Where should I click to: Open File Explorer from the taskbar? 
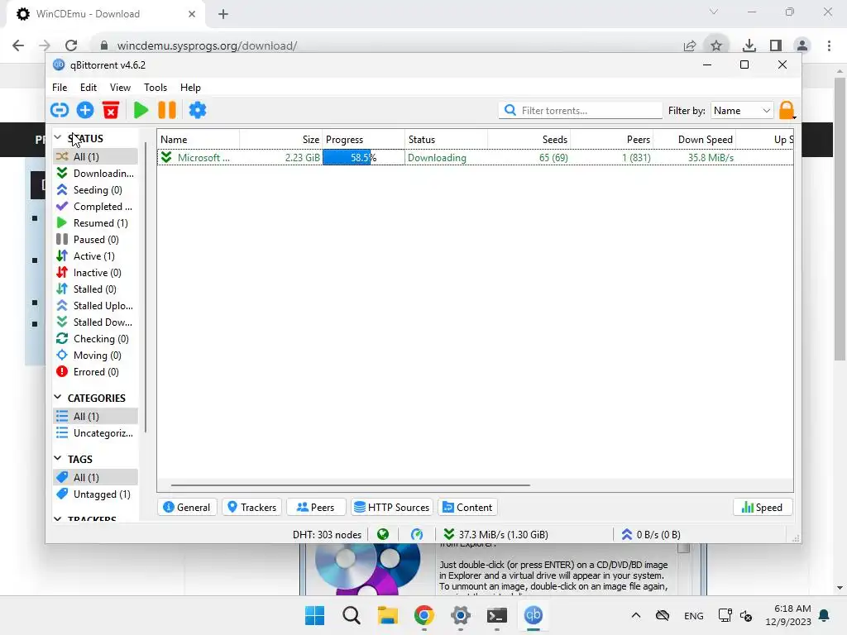pos(388,615)
